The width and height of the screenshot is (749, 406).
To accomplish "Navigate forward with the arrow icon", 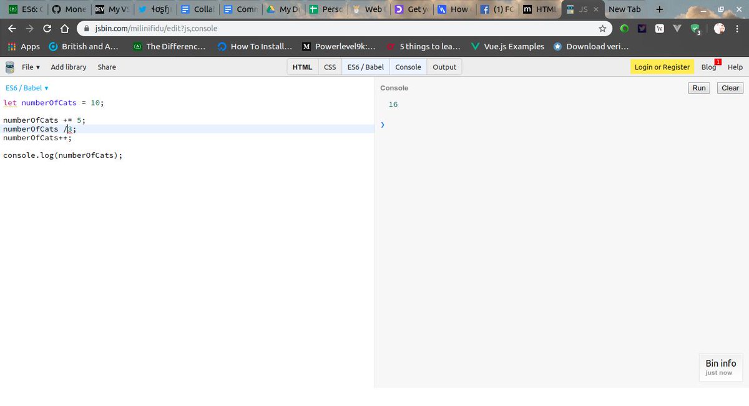I will [29, 27].
